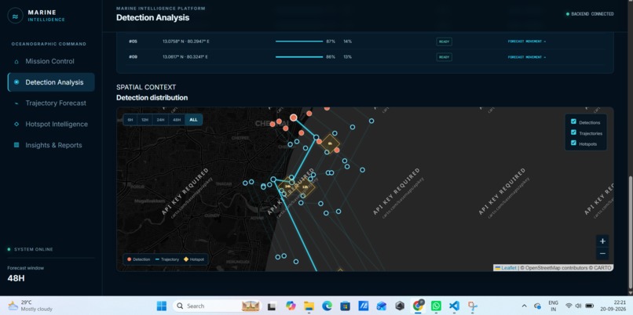The width and height of the screenshot is (633, 315).
Task: Select the 6H time filter
Action: 130,120
